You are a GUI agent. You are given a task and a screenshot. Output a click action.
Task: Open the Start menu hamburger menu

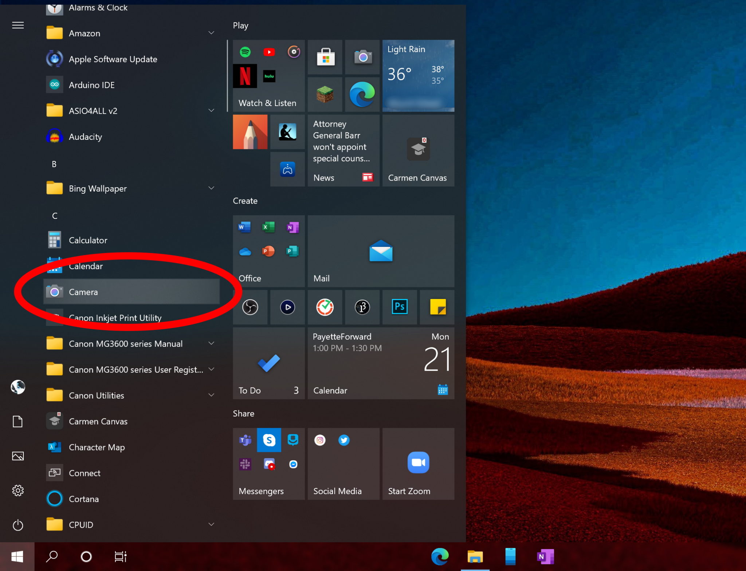pos(18,25)
